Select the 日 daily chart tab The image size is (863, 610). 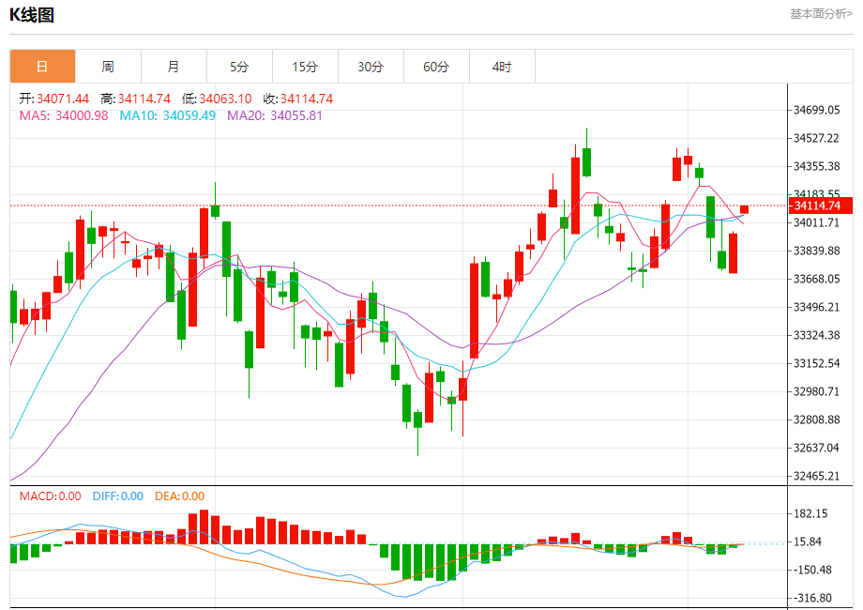pyautogui.click(x=42, y=67)
